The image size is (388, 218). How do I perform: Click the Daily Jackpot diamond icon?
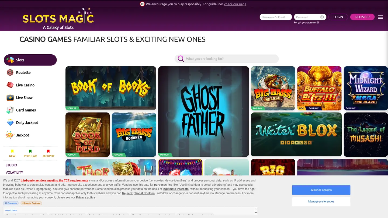pyautogui.click(x=10, y=122)
